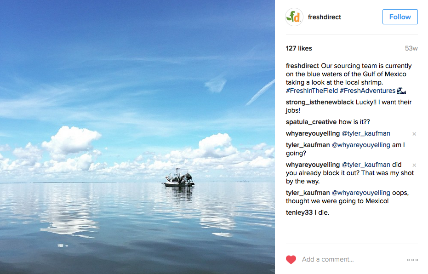Visit the tenley33 commenter profile
428x274 pixels.
point(299,212)
